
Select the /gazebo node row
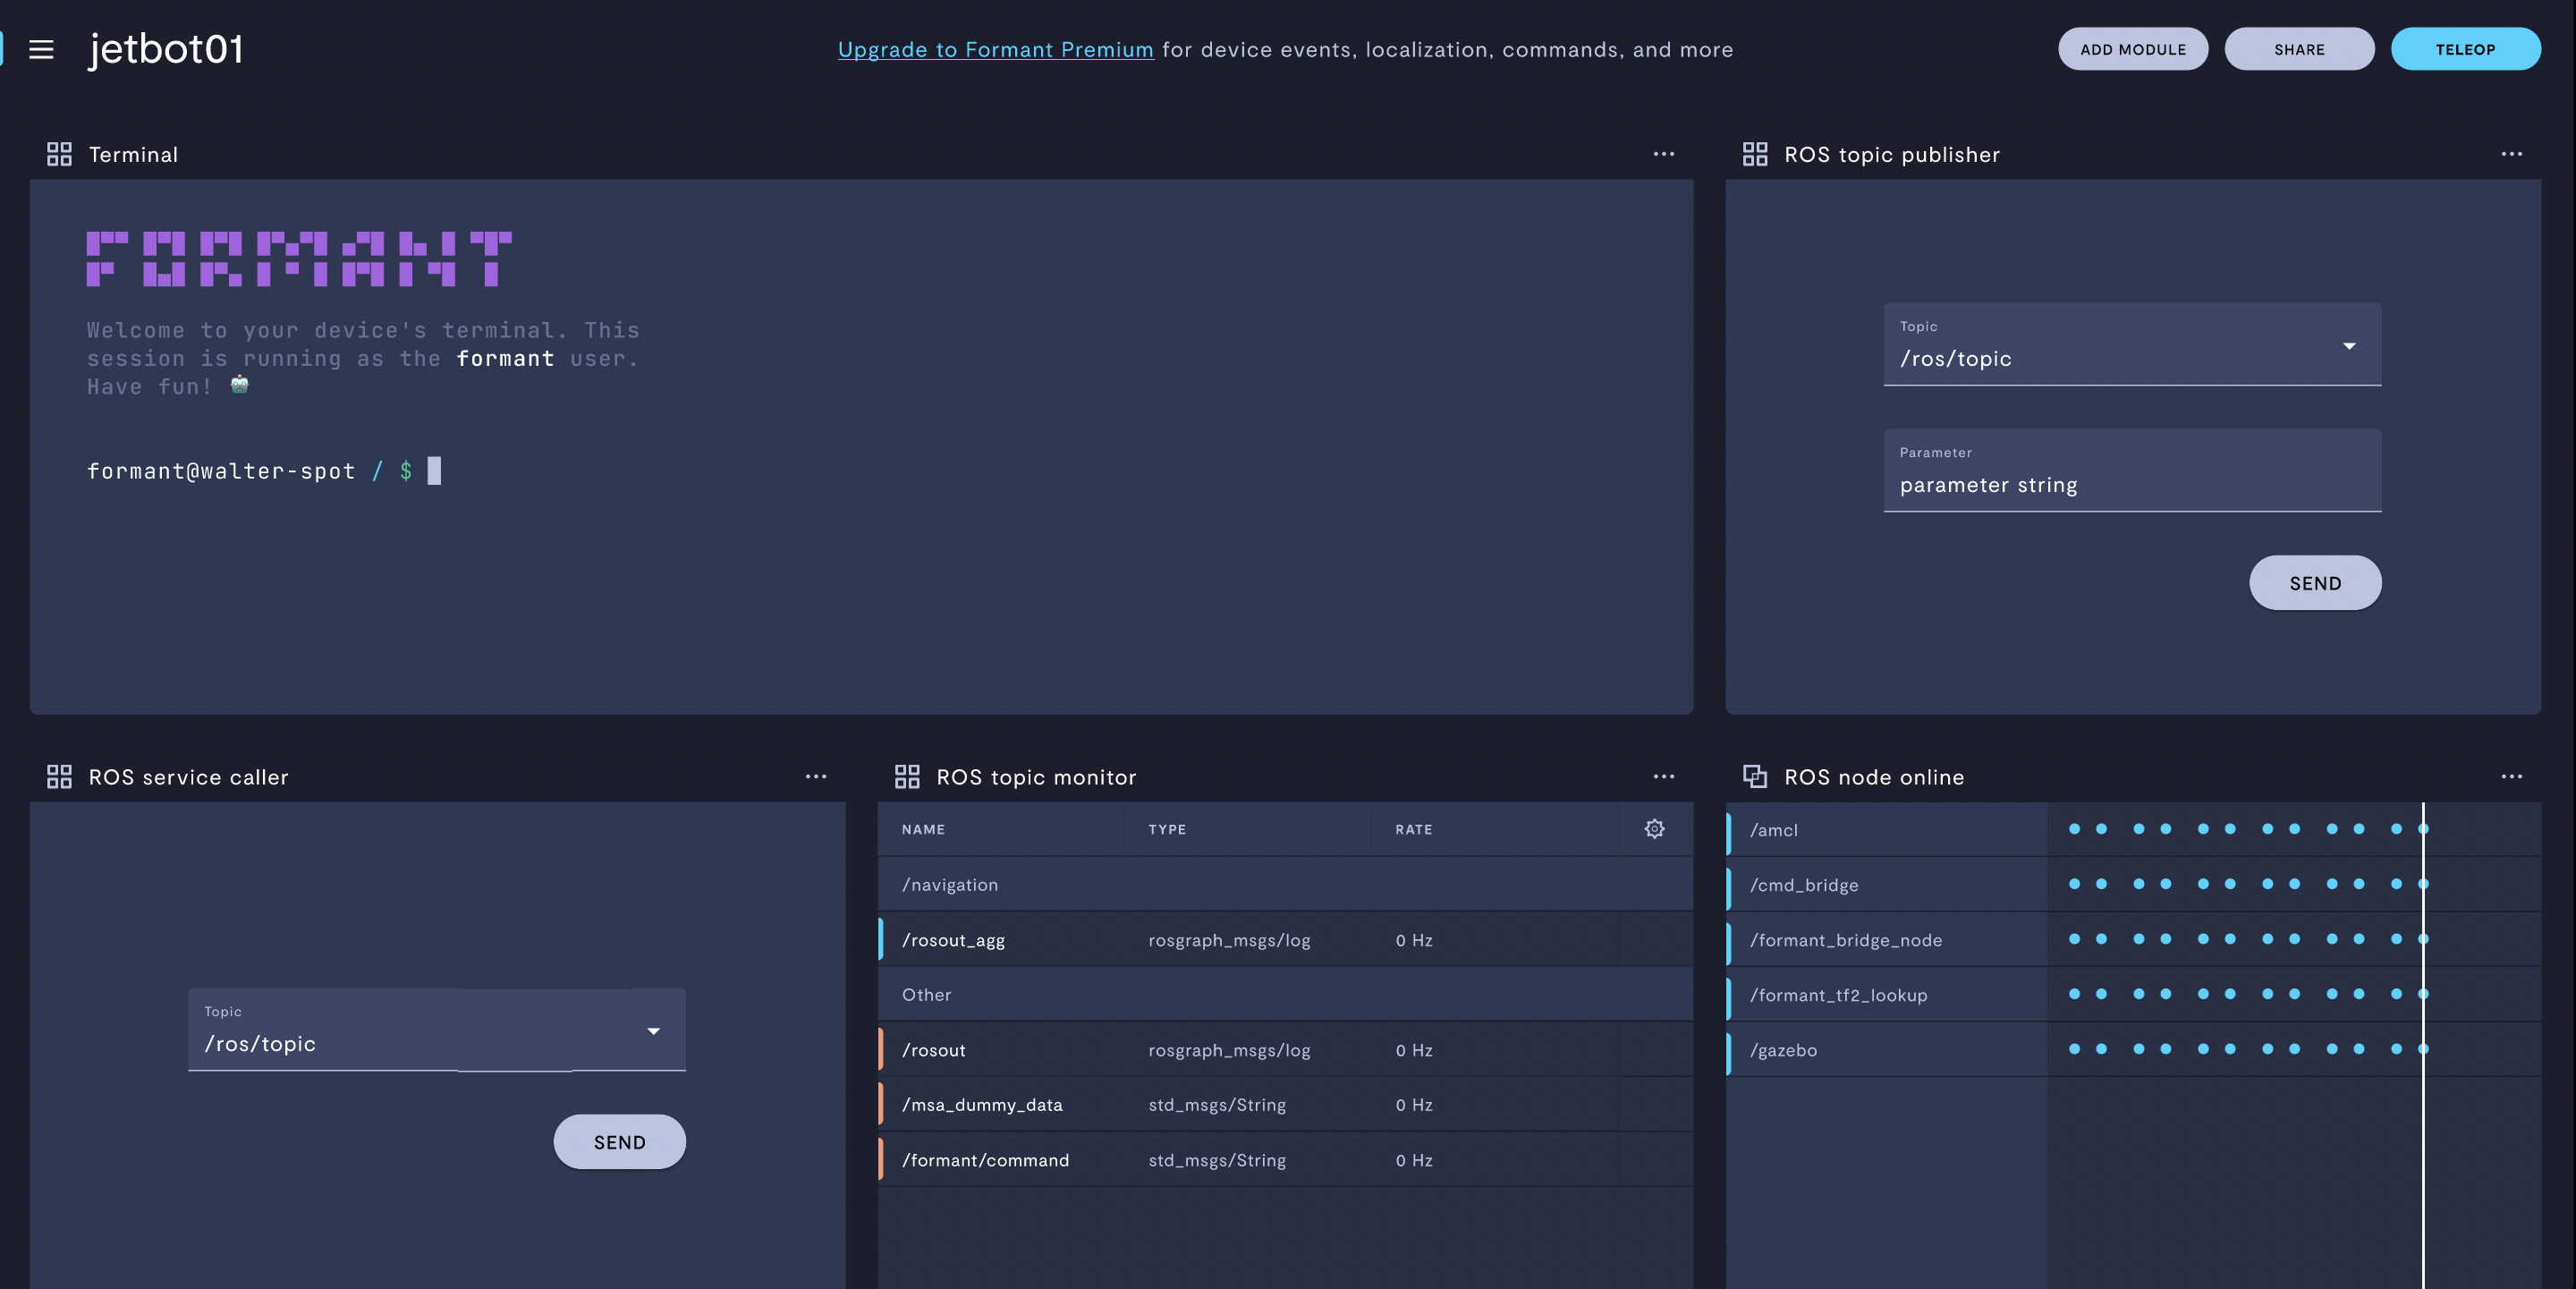tap(1783, 1050)
